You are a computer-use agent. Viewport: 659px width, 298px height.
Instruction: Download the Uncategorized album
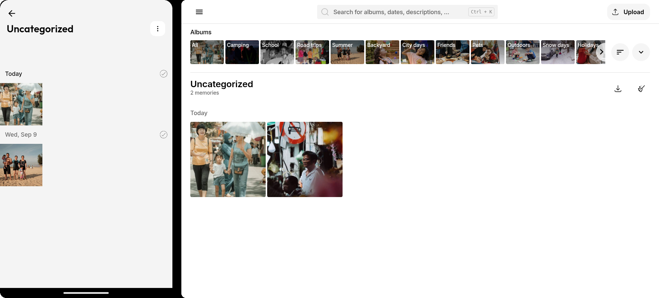[x=618, y=89]
